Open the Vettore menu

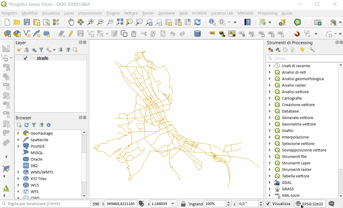[131, 13]
